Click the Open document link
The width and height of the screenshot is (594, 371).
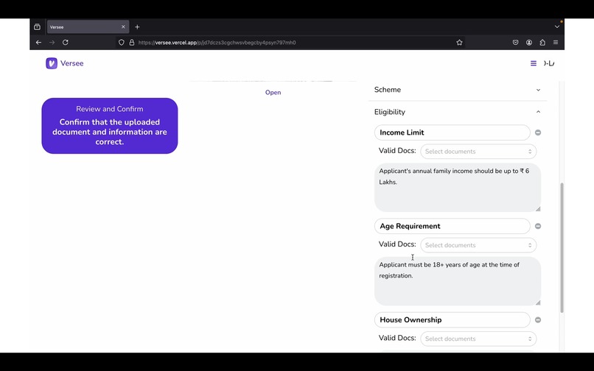[273, 92]
